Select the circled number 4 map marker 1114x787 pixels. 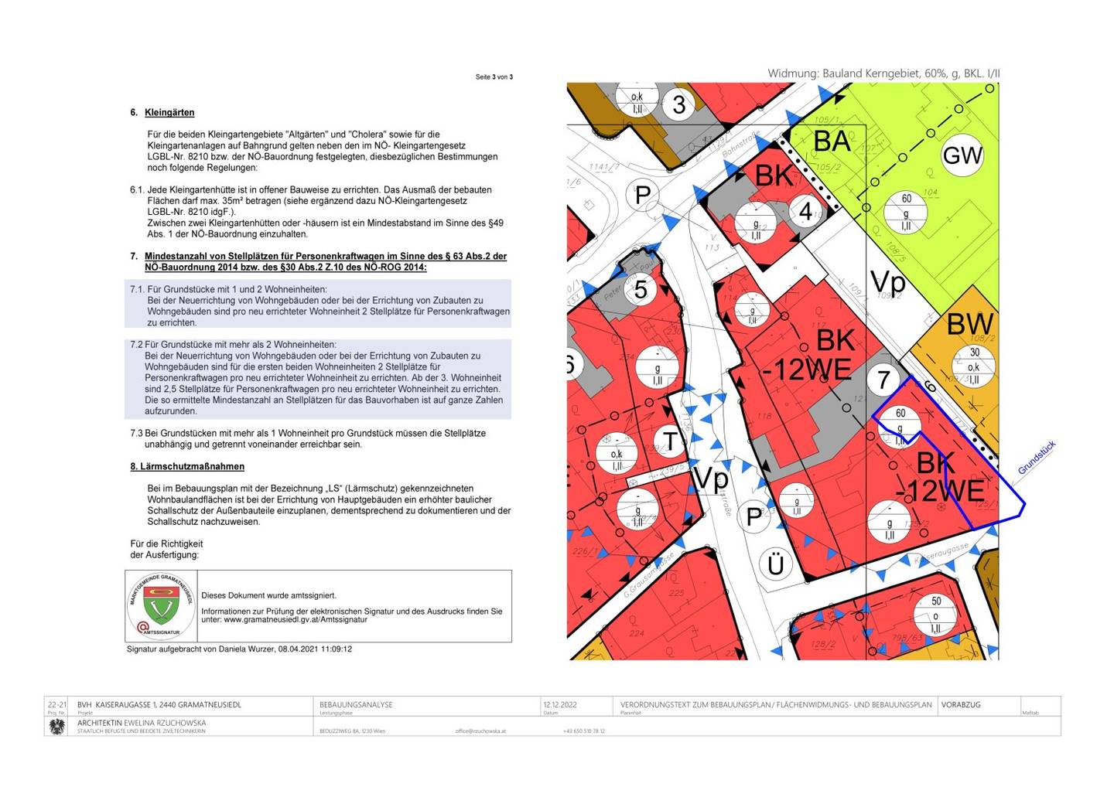pos(805,211)
